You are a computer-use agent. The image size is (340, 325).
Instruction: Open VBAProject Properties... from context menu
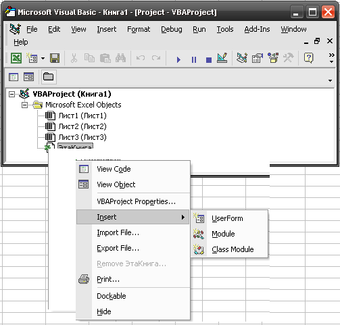point(133,201)
